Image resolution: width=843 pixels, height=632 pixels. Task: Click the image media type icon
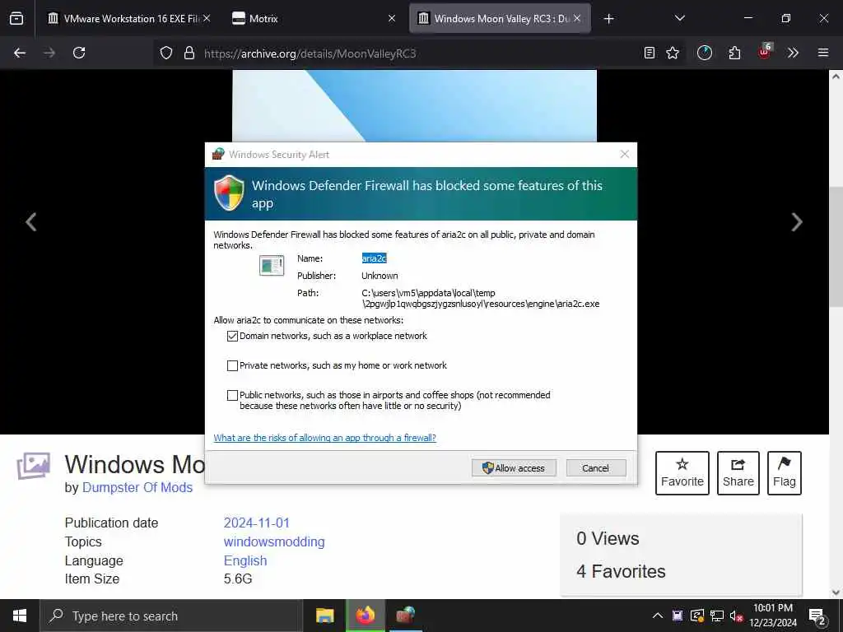(x=33, y=466)
